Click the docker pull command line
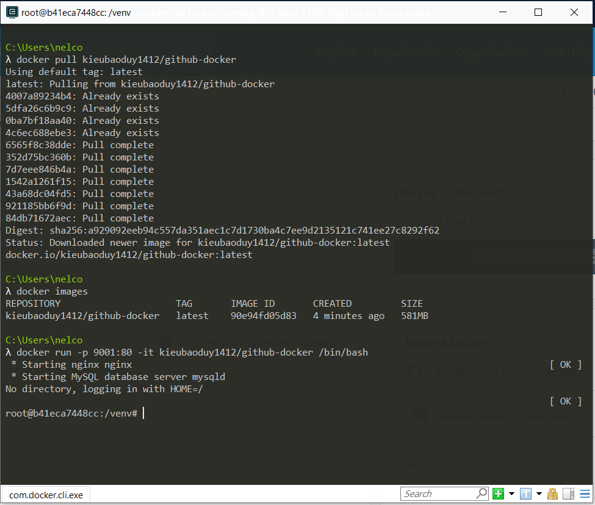The image size is (595, 505). 121,60
